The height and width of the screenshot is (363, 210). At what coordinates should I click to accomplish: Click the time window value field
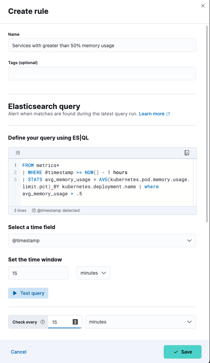point(38,273)
